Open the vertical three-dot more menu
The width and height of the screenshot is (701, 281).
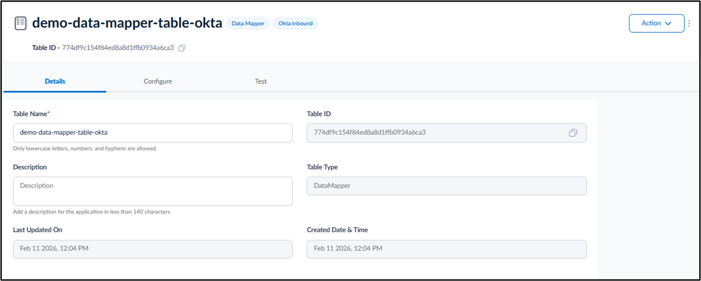[689, 23]
